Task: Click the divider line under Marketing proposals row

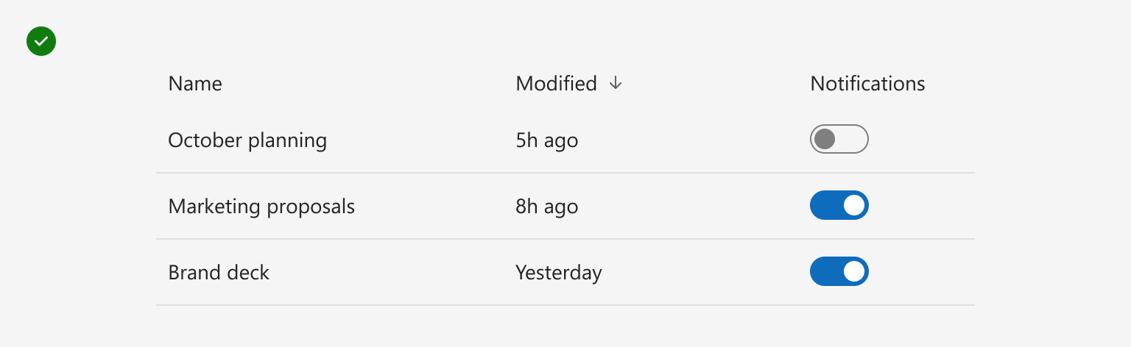Action: pos(565,239)
